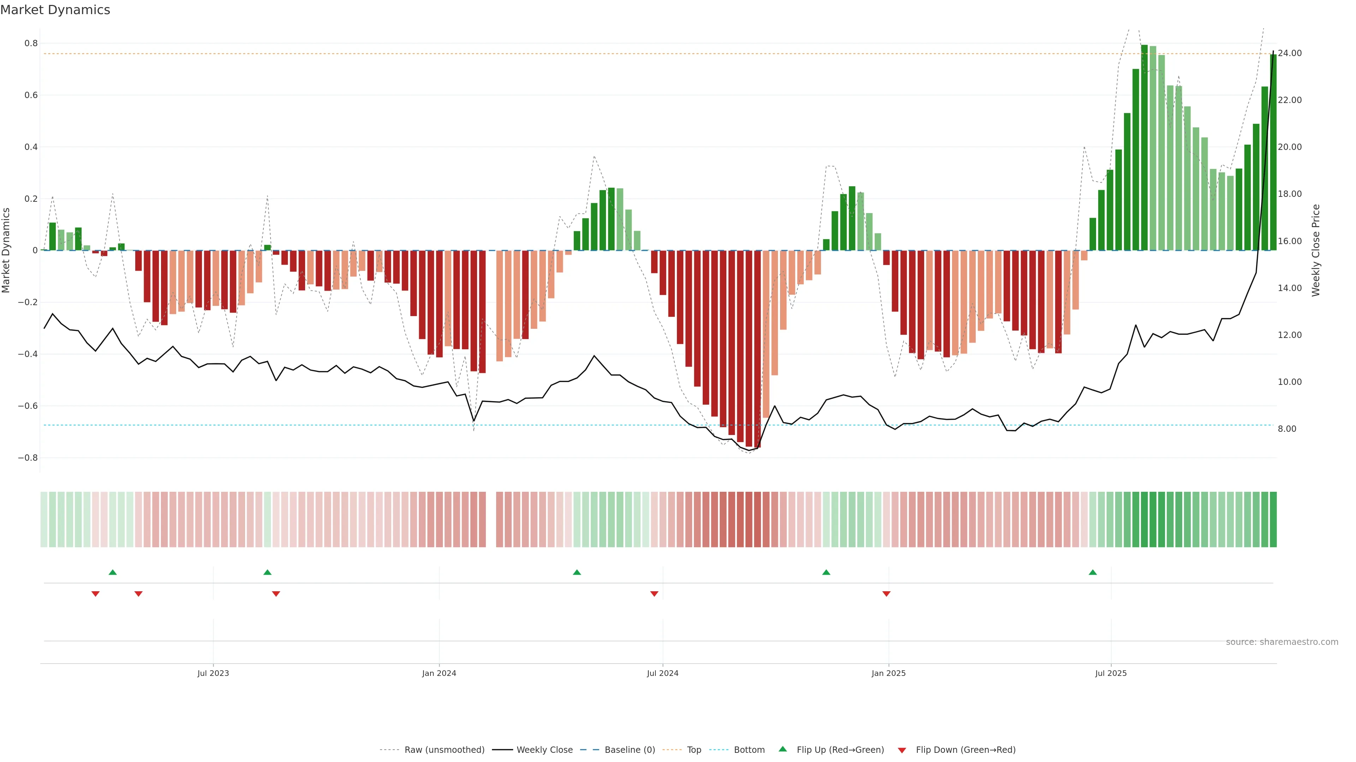Click the red flip-down marker just before Jul 2024
This screenshot has height=762, width=1356.
click(x=654, y=594)
